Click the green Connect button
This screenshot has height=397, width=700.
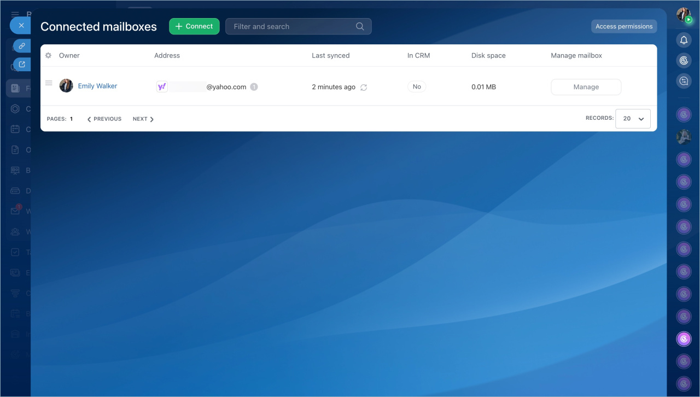coord(194,26)
